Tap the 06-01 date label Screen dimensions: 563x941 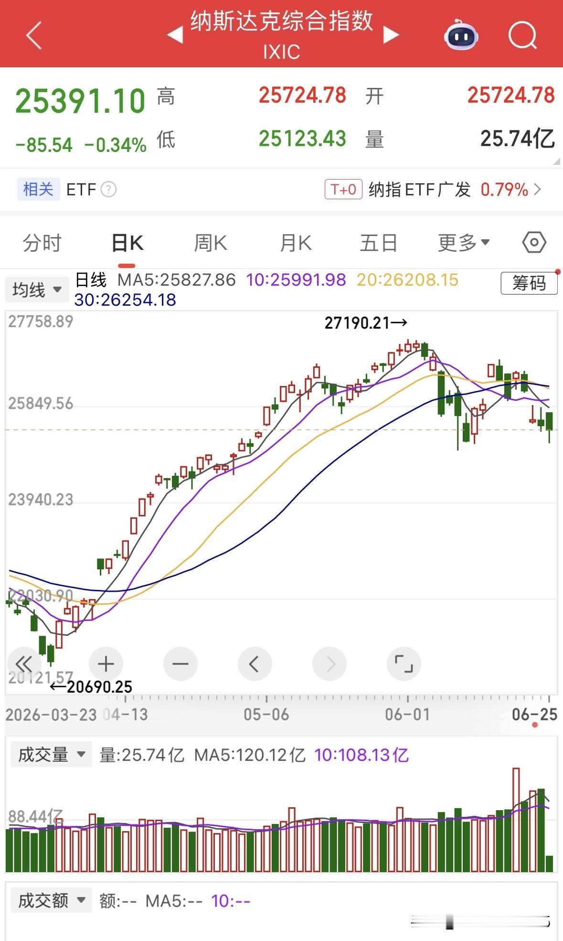(x=407, y=715)
